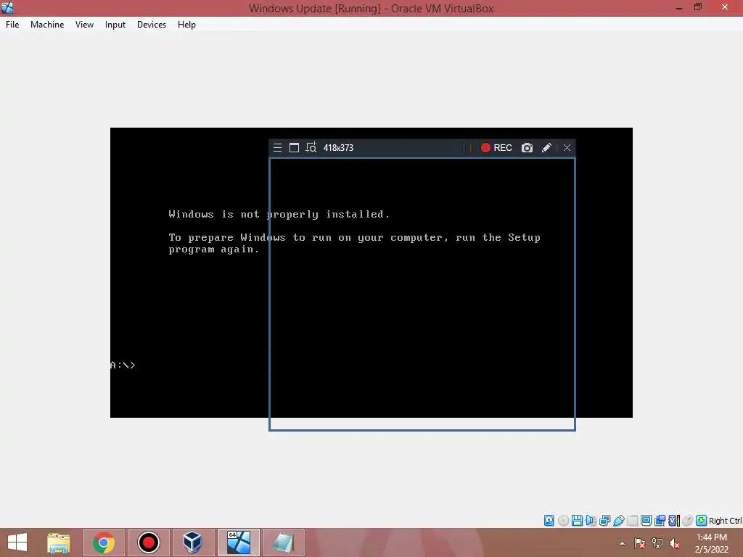Open the notepad-like app on the taskbar
The height and width of the screenshot is (557, 743).
tap(284, 542)
